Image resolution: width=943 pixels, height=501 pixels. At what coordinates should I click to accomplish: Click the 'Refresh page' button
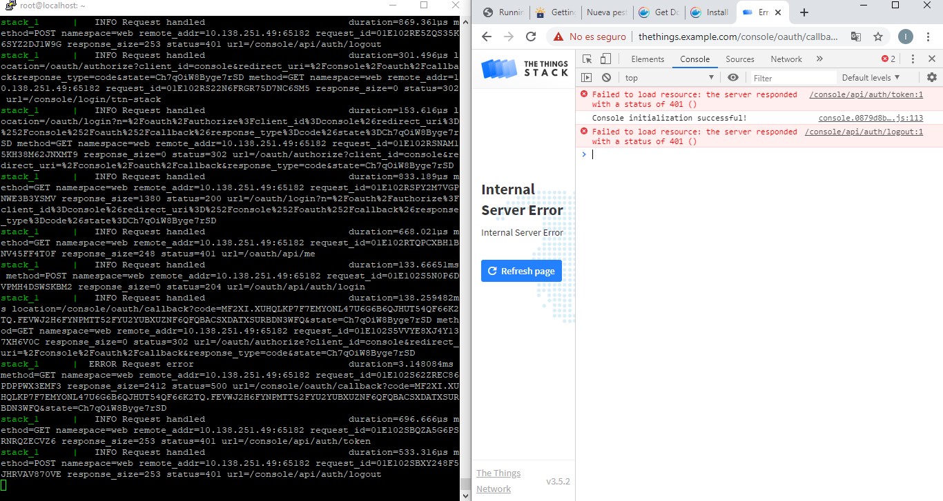(x=521, y=271)
